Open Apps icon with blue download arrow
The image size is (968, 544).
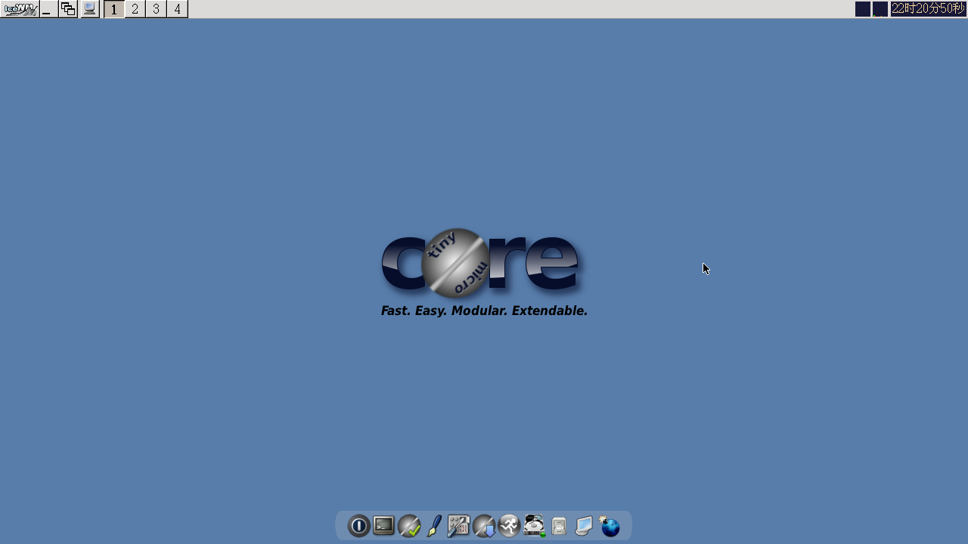pos(484,525)
